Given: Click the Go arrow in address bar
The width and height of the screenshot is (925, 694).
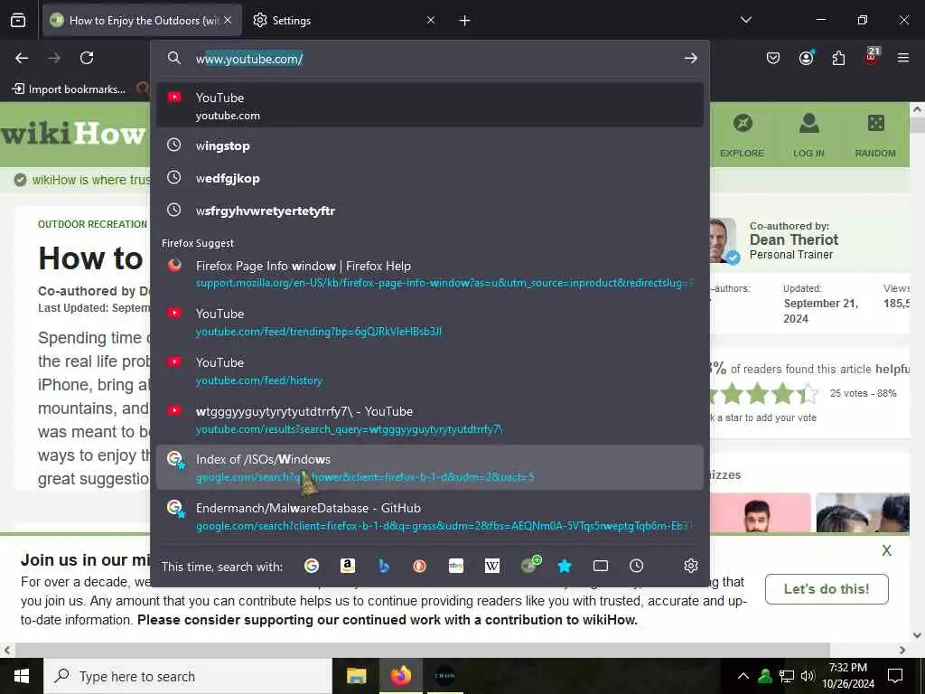Looking at the screenshot, I should pyautogui.click(x=691, y=59).
